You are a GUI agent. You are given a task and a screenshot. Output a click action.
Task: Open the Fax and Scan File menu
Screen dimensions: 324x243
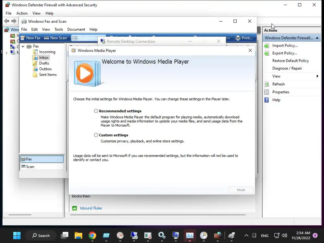pyautogui.click(x=24, y=29)
